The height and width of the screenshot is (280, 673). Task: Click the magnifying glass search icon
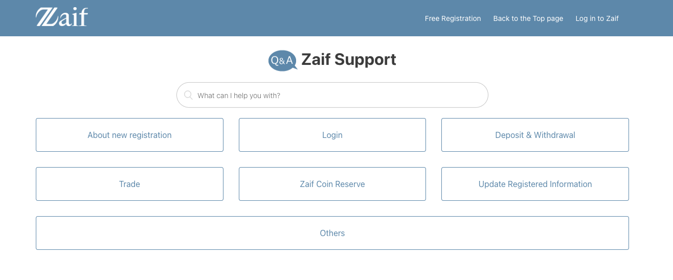[x=188, y=95]
